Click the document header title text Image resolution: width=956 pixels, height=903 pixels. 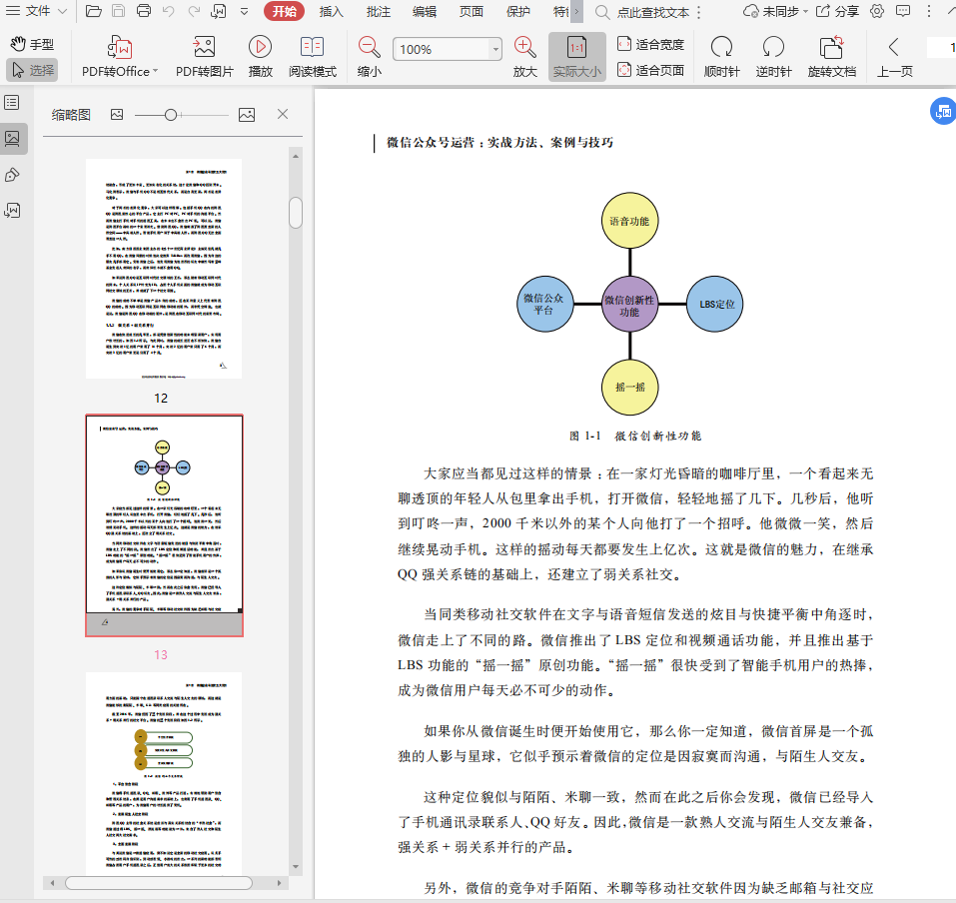click(x=499, y=143)
